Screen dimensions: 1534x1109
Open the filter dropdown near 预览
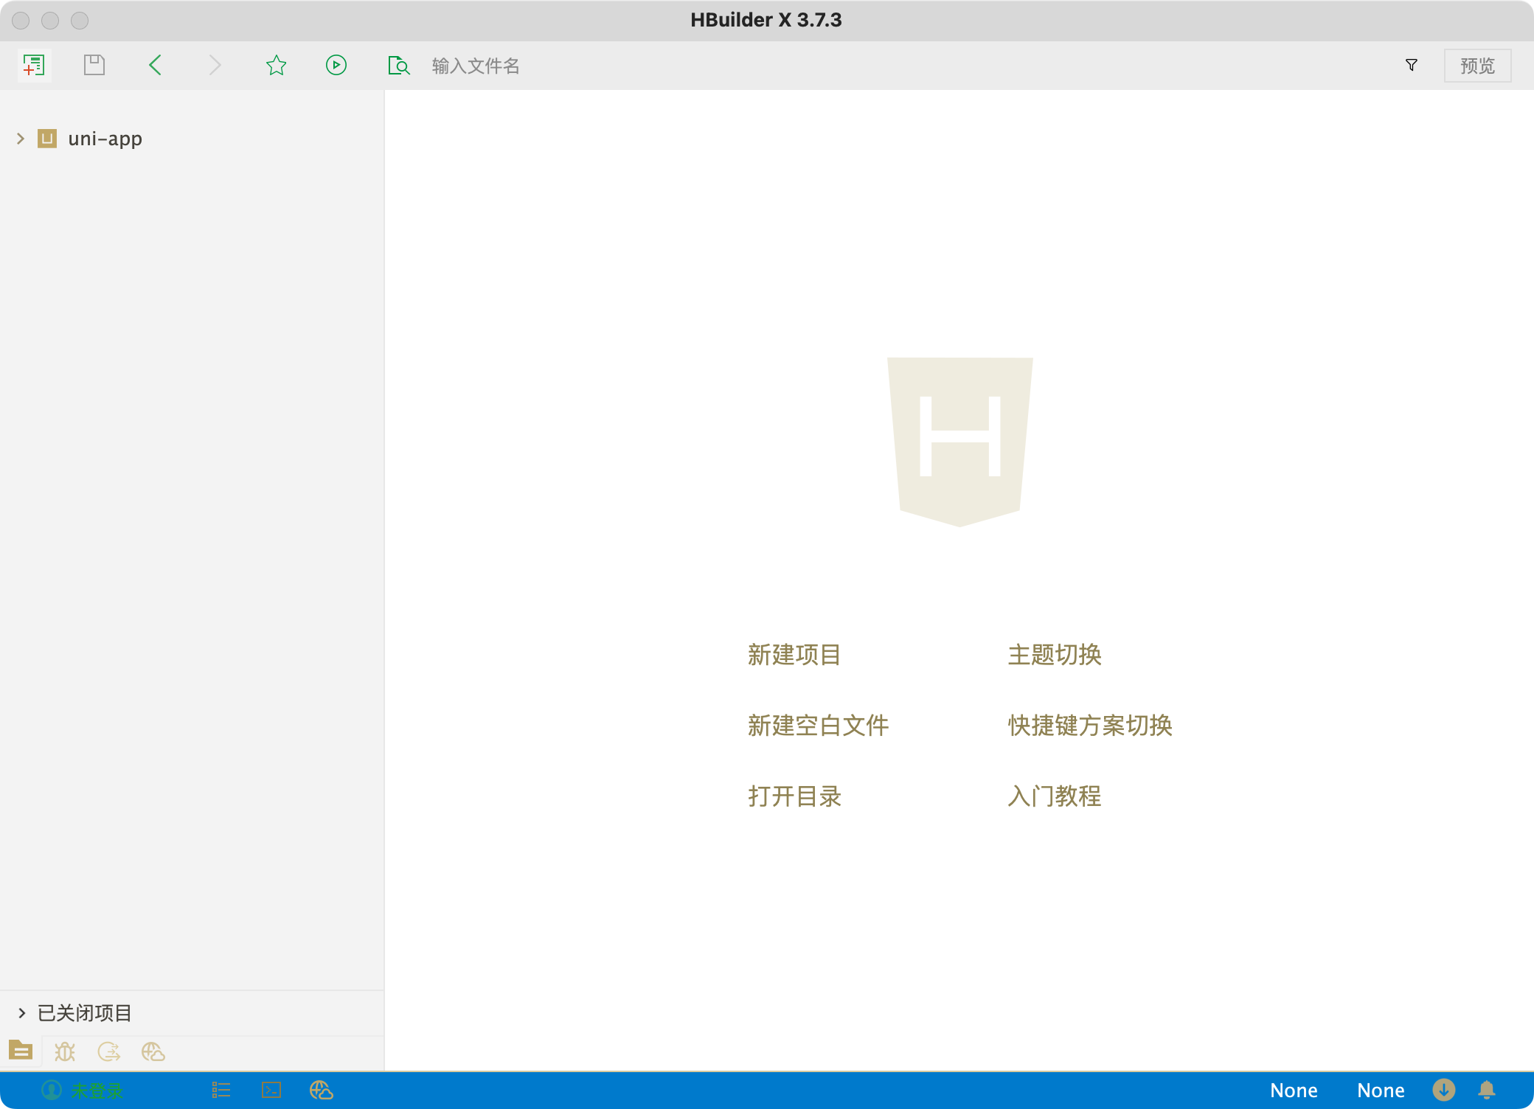tap(1411, 65)
